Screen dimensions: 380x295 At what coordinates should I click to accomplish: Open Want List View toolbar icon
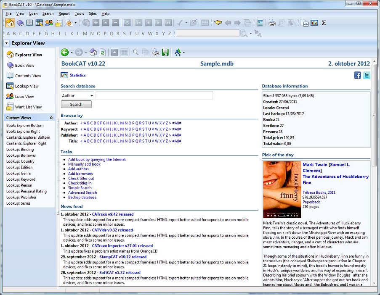pyautogui.click(x=59, y=23)
